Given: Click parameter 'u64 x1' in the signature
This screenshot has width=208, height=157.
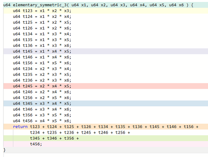Looking at the screenshot, I should tap(79, 5).
